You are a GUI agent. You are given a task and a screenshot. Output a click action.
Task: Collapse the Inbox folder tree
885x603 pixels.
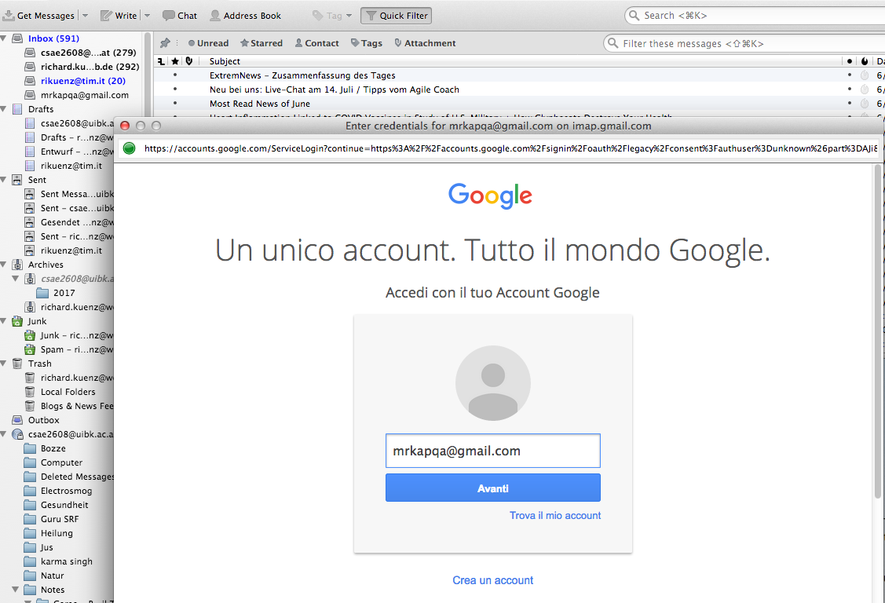click(3, 38)
